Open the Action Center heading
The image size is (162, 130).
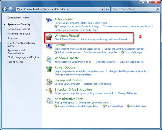[64, 19]
